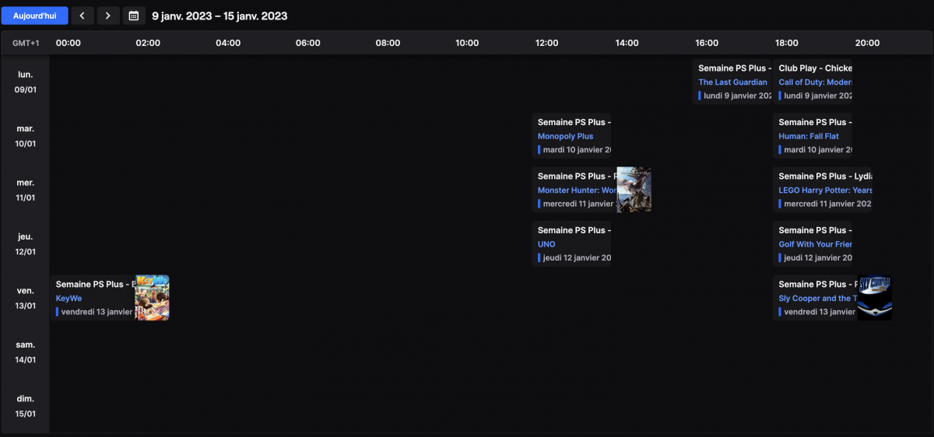Click the 20:00 time column header
Screen dimensions: 934x437
867,43
